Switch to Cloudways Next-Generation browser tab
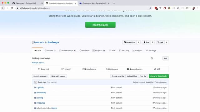This screenshot has height=112, width=200. click(94, 3)
